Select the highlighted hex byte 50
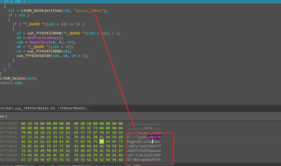This screenshot has height=166, width=281. click(101, 142)
